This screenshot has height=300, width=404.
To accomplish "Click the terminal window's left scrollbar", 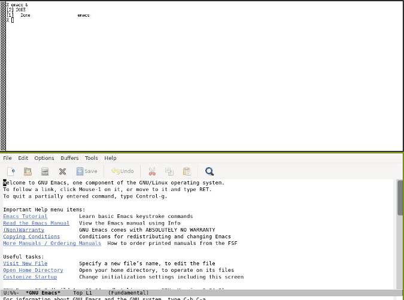I will pyautogui.click(x=3, y=76).
